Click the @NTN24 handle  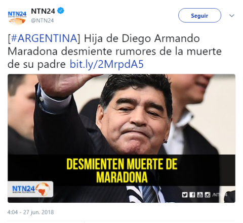click(43, 21)
